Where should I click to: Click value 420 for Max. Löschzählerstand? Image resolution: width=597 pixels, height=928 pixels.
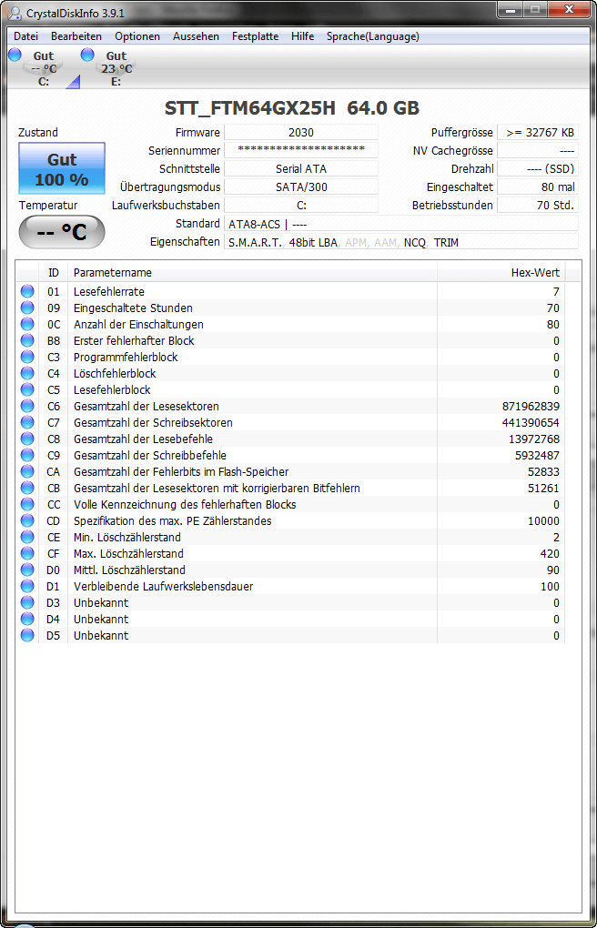[550, 554]
